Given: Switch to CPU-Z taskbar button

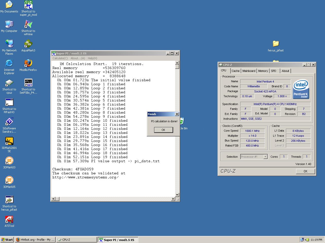Looking at the screenshot, I should [76, 240].
